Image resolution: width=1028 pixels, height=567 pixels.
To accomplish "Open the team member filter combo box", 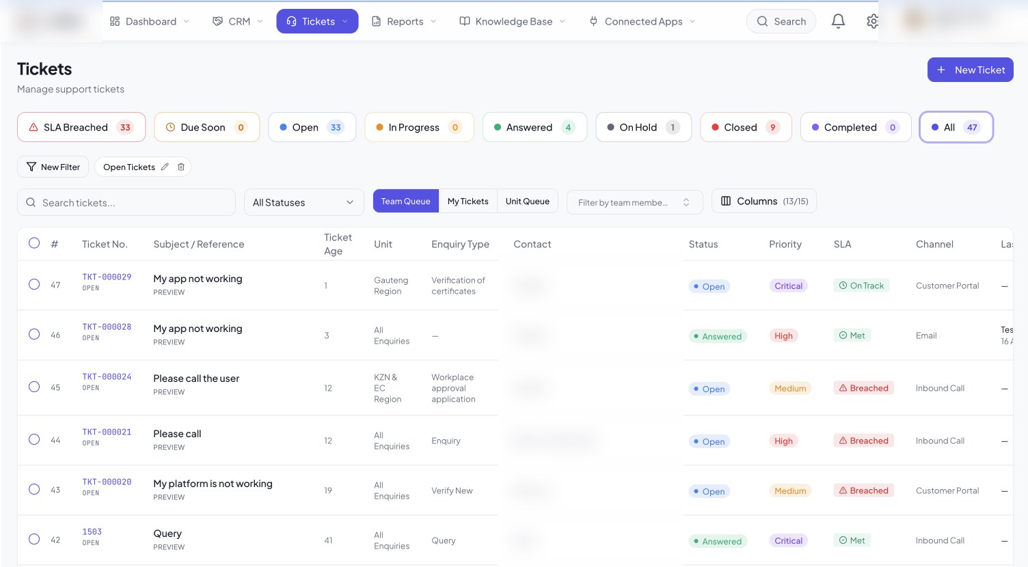I will coord(634,202).
